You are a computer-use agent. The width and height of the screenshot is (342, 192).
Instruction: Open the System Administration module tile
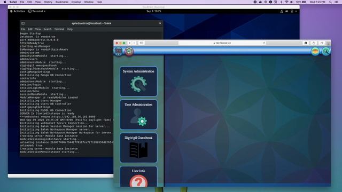[x=138, y=82]
